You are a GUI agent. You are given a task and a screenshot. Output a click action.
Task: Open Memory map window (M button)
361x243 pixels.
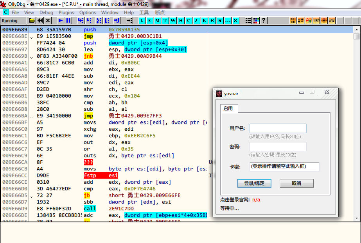pyautogui.click(x=158, y=21)
